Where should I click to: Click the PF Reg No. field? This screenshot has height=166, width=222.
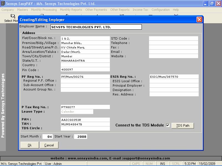(x=85, y=77)
